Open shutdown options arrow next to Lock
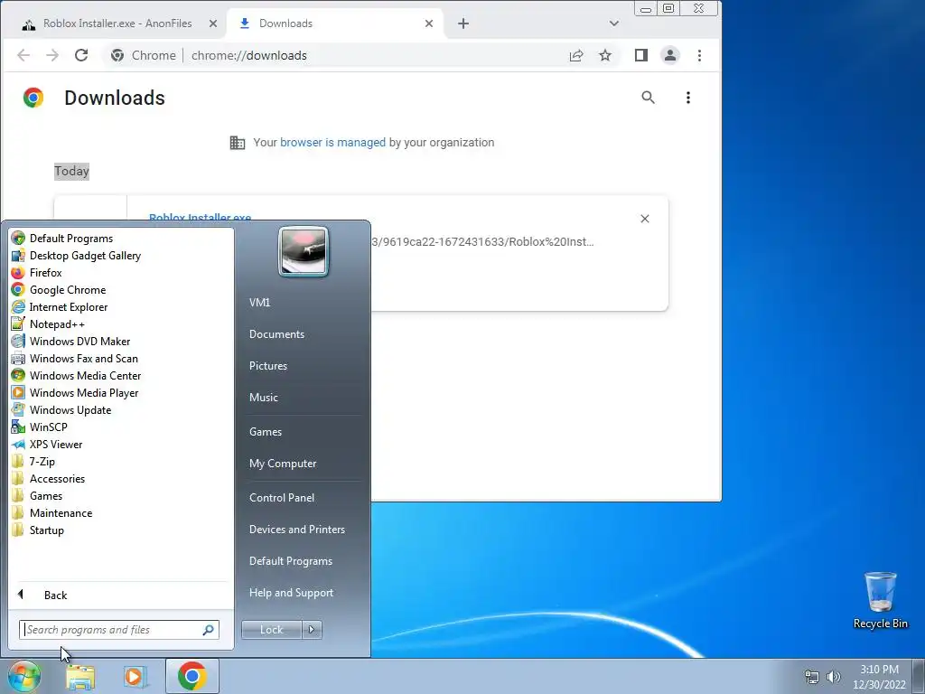The height and width of the screenshot is (694, 925). [312, 630]
